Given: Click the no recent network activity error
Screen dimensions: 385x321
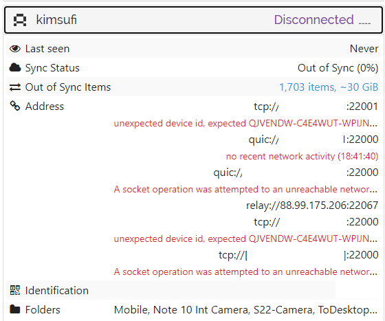Looking at the screenshot, I should 302,156.
